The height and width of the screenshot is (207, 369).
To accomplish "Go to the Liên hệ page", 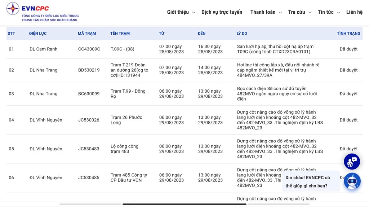I will point(354,12).
